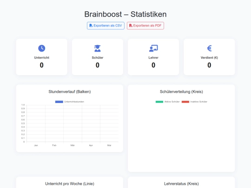The height and width of the screenshot is (188, 251).
Task: Click the 0.5 value on bar chart y-axis
Action: pos(23,123)
